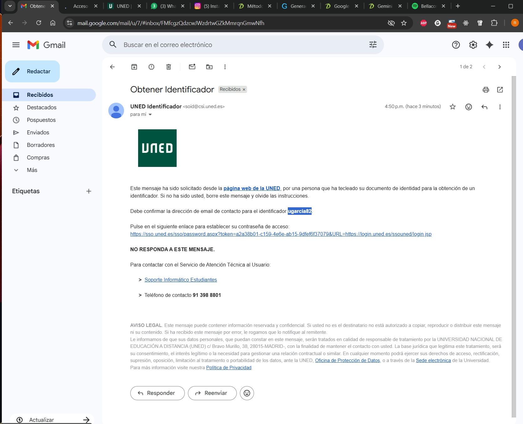Archive the open email

(x=134, y=67)
